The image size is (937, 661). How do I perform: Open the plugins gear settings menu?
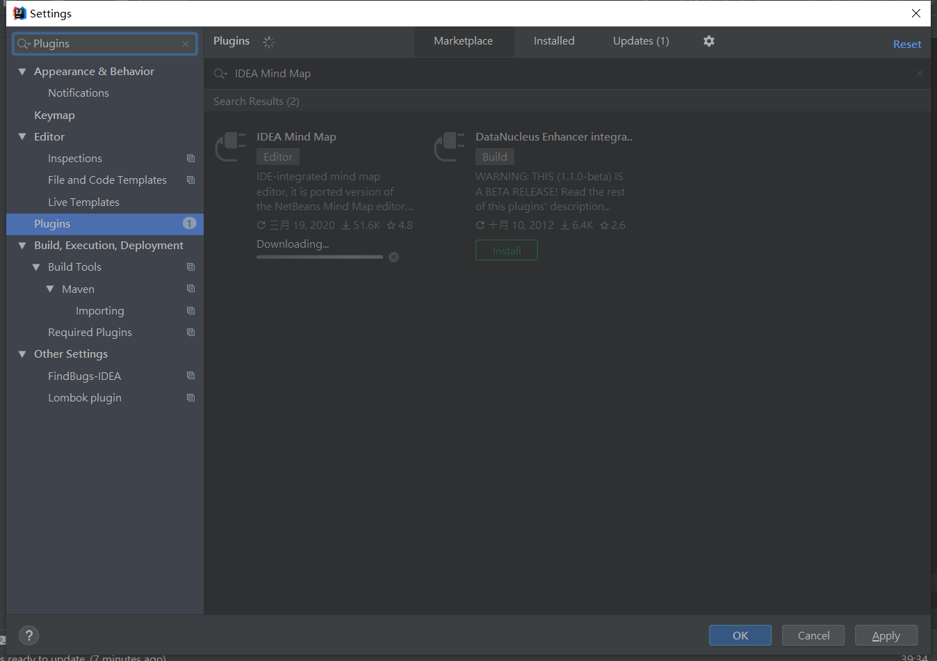(x=708, y=41)
